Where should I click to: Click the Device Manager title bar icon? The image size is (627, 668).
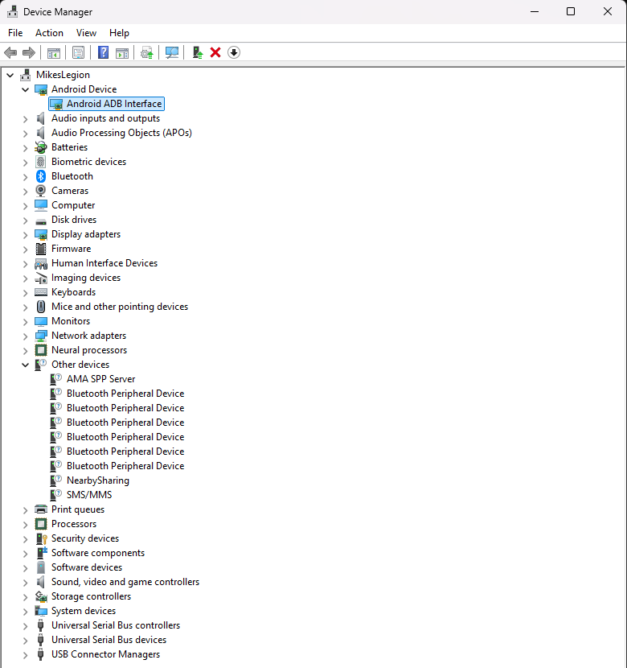point(12,11)
